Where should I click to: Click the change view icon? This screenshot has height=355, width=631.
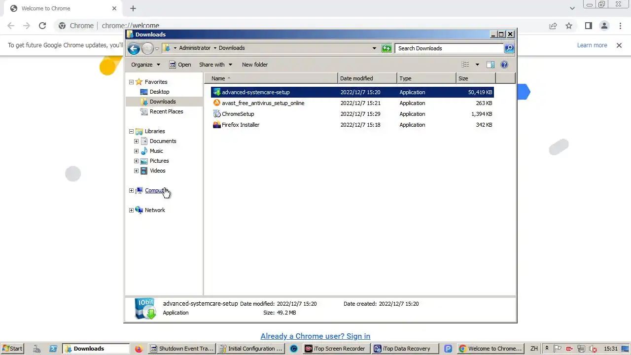(x=465, y=65)
